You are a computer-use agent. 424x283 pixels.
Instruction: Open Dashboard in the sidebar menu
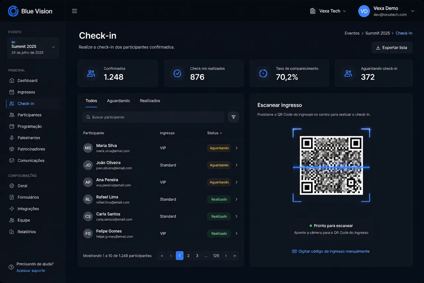33,81
